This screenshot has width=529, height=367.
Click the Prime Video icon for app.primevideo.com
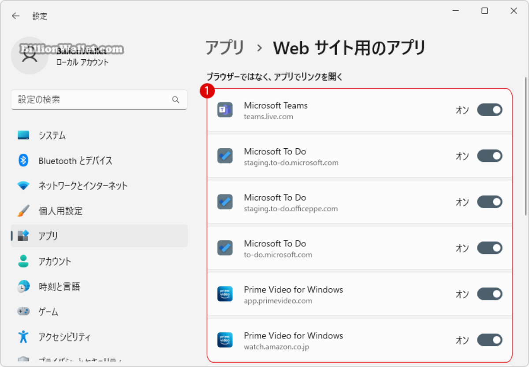pyautogui.click(x=225, y=294)
